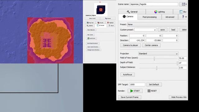The height and width of the screenshot is (112, 199).
Task: Click Camera to player
Action: (x=131, y=45)
